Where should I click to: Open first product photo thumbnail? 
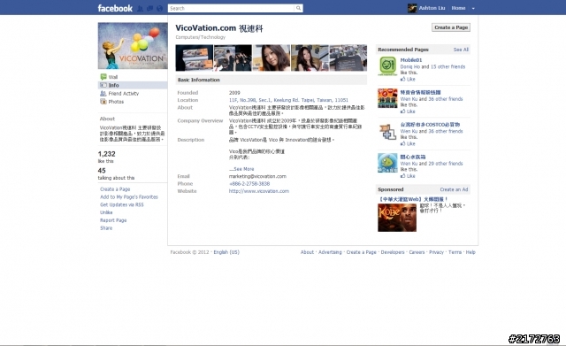click(195, 58)
